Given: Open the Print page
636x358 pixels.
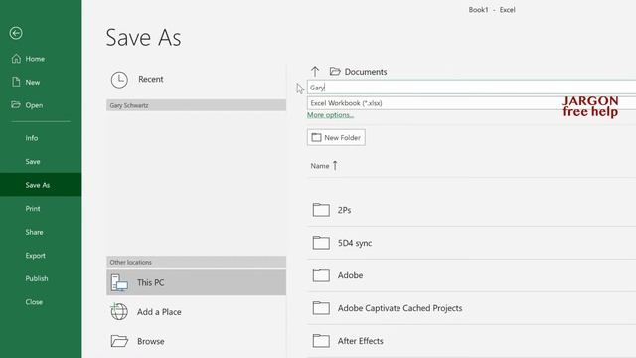Looking at the screenshot, I should 33,209.
